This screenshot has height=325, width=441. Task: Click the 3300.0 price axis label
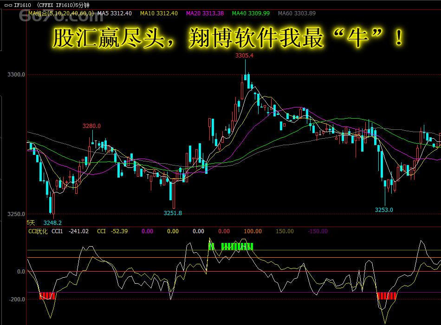click(x=16, y=75)
